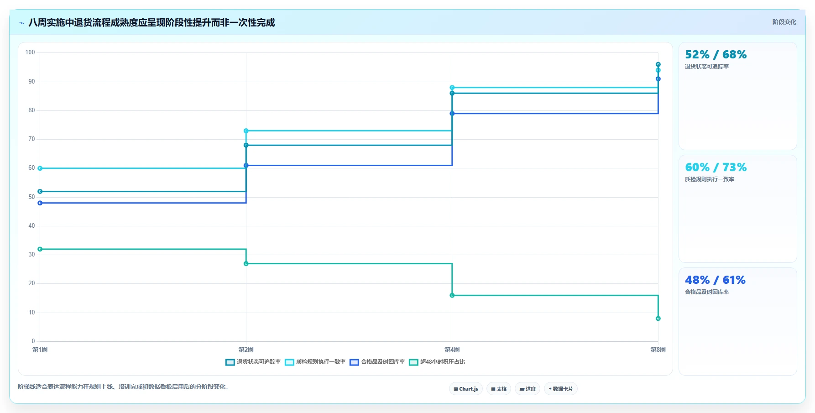Screen dimensions: 815x413
Task: Toggle the 超48小时积压占比 legend entry
Action: pyautogui.click(x=437, y=362)
